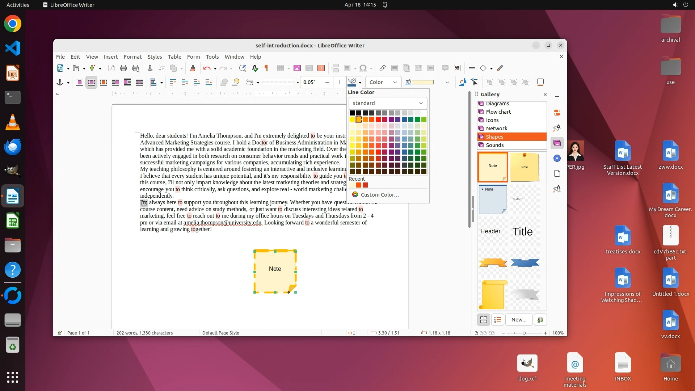Click the Clone Formatting paintbrush icon
Viewport: 695px width, 391px height.
click(193, 68)
